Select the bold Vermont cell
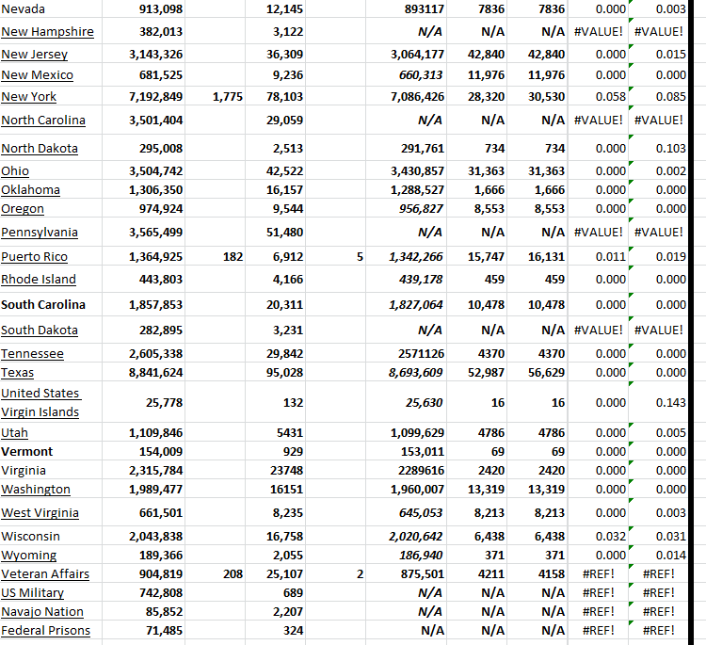The image size is (706, 645). pos(51,451)
